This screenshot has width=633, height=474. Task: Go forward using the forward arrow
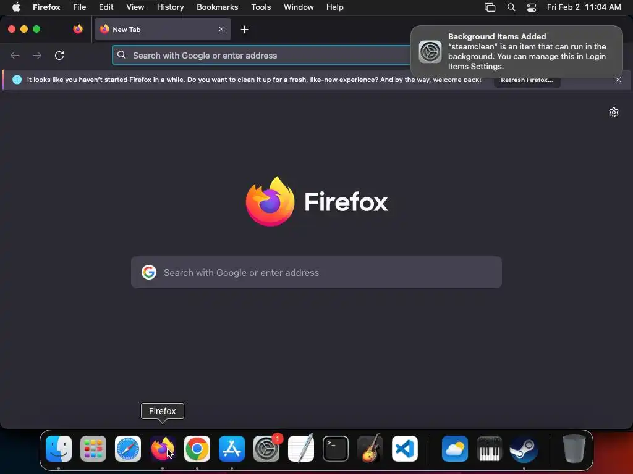[x=37, y=56]
